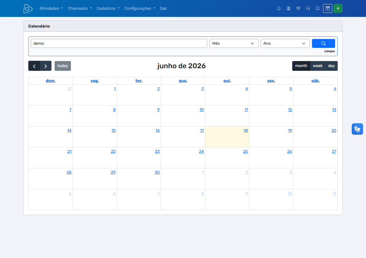This screenshot has width=366, height=258.
Task: Open day 16 in the calendar
Action: pyautogui.click(x=158, y=131)
